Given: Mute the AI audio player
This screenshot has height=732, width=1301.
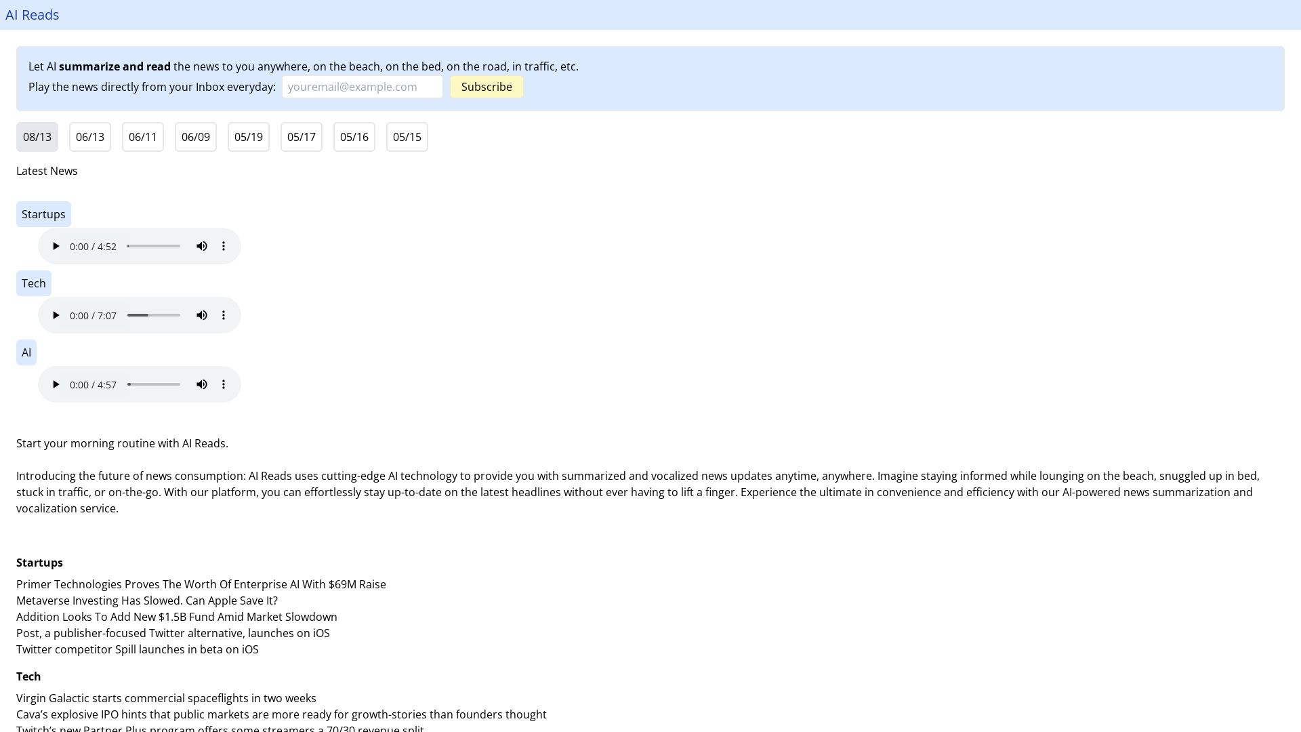Looking at the screenshot, I should click(202, 385).
